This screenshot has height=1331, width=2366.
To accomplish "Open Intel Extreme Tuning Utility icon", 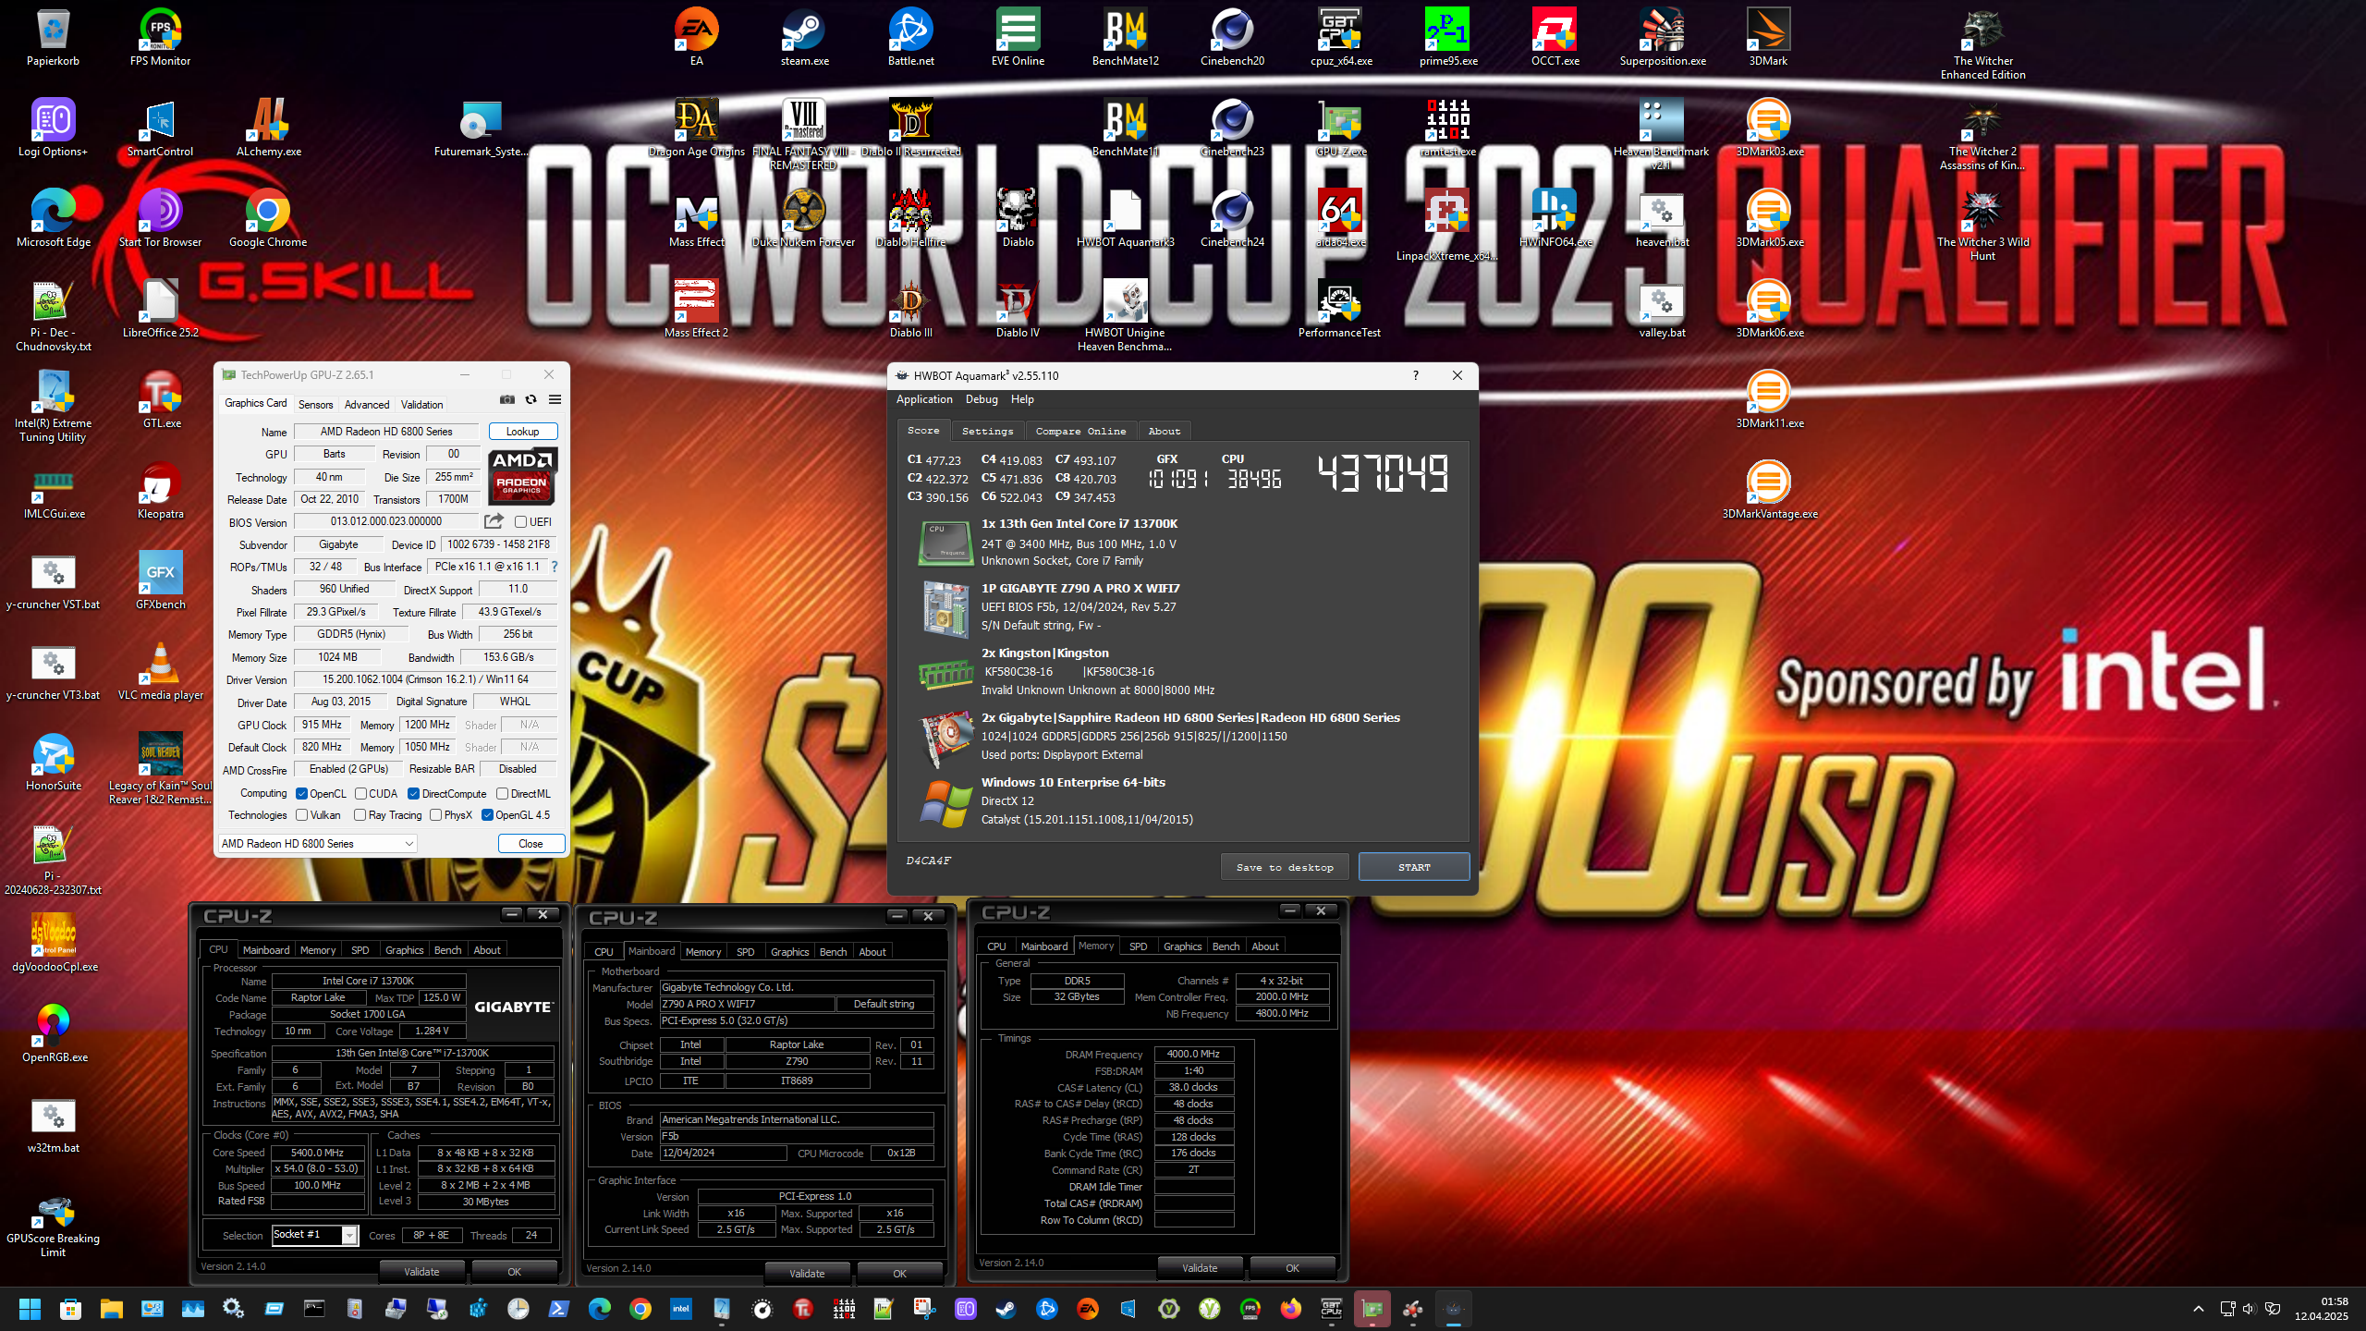I will click(x=53, y=407).
